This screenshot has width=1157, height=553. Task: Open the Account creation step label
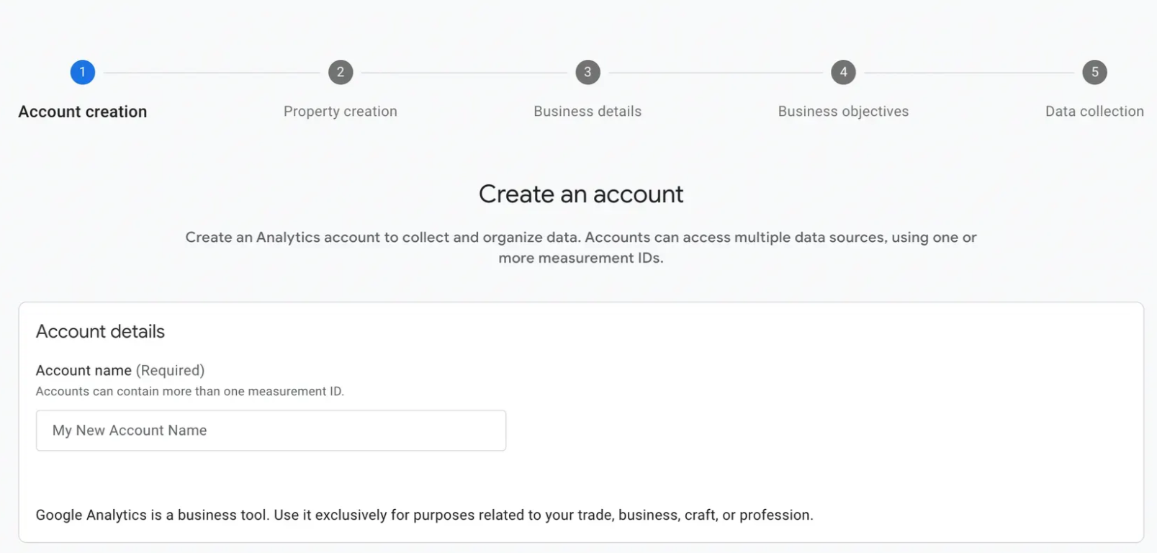pyautogui.click(x=82, y=112)
